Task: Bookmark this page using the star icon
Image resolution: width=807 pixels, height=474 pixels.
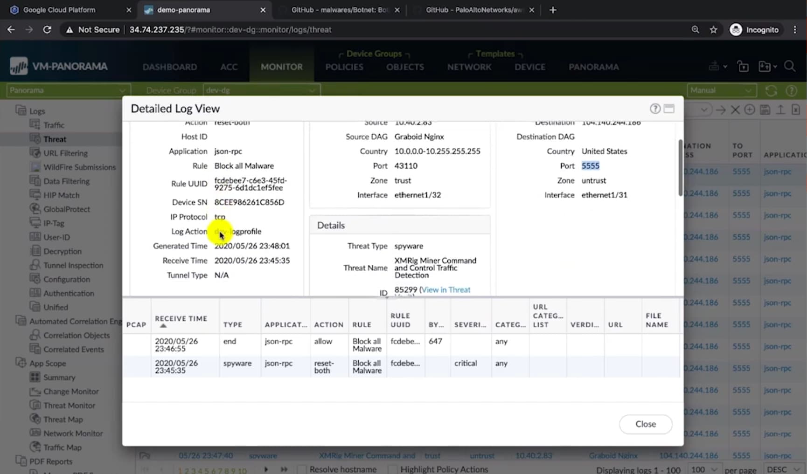Action: coord(713,29)
